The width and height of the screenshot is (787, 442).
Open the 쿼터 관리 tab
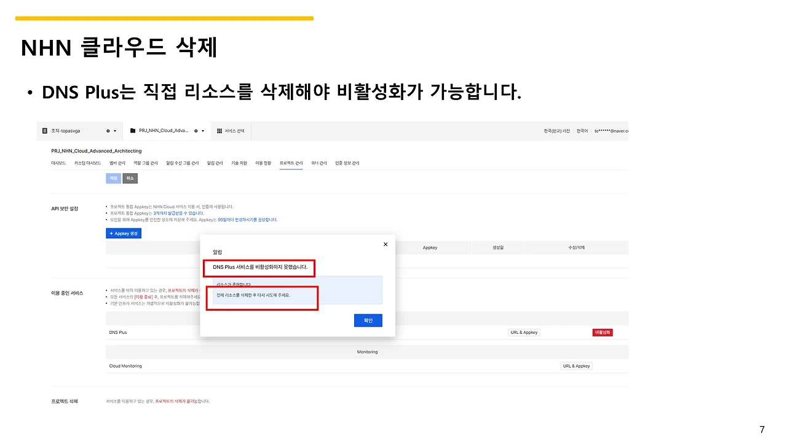click(x=318, y=163)
